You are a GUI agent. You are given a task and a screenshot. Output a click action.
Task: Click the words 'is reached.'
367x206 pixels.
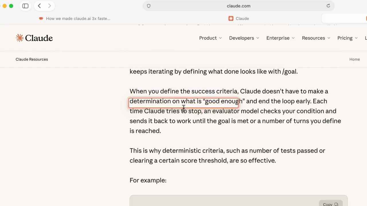(145, 131)
